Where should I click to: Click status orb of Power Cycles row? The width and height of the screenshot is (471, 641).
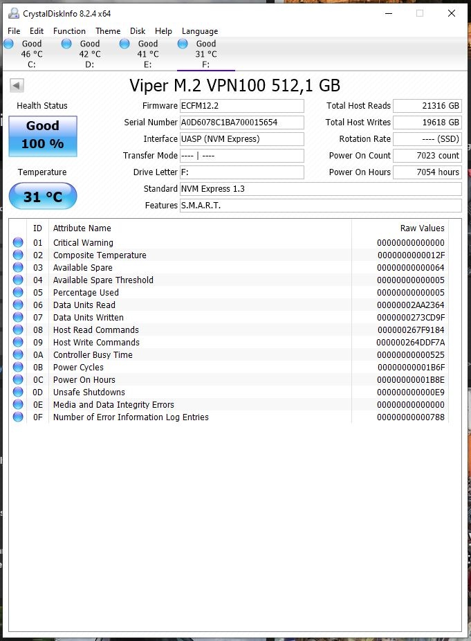pyautogui.click(x=18, y=367)
